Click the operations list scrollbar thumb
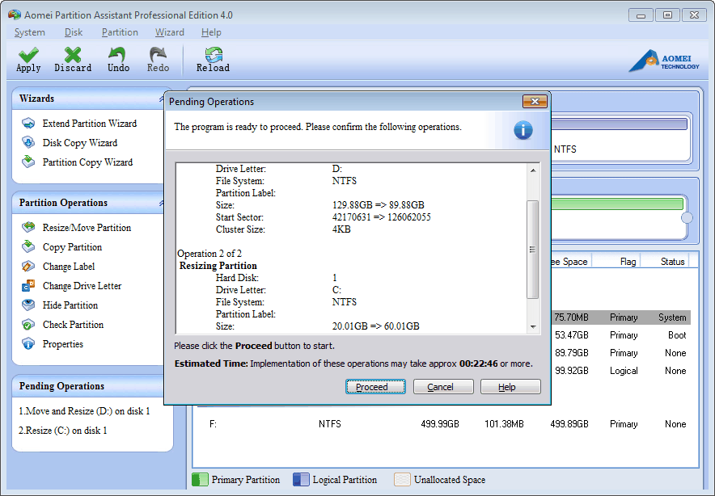This screenshot has height=496, width=715. pyautogui.click(x=532, y=249)
